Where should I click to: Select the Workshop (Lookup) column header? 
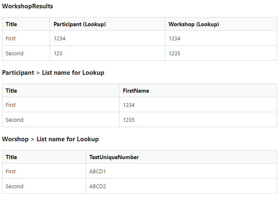(x=194, y=24)
